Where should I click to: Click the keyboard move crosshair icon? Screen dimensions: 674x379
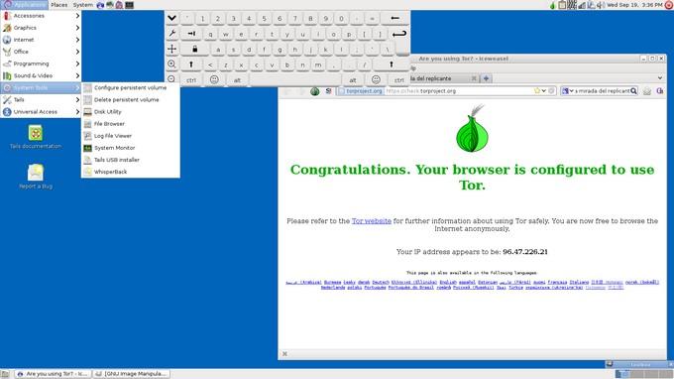(x=171, y=49)
